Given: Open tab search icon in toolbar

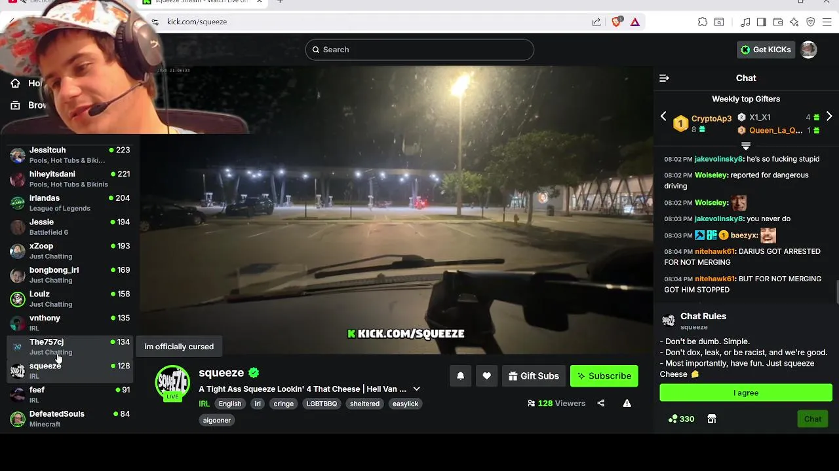Looking at the screenshot, I should 719,22.
